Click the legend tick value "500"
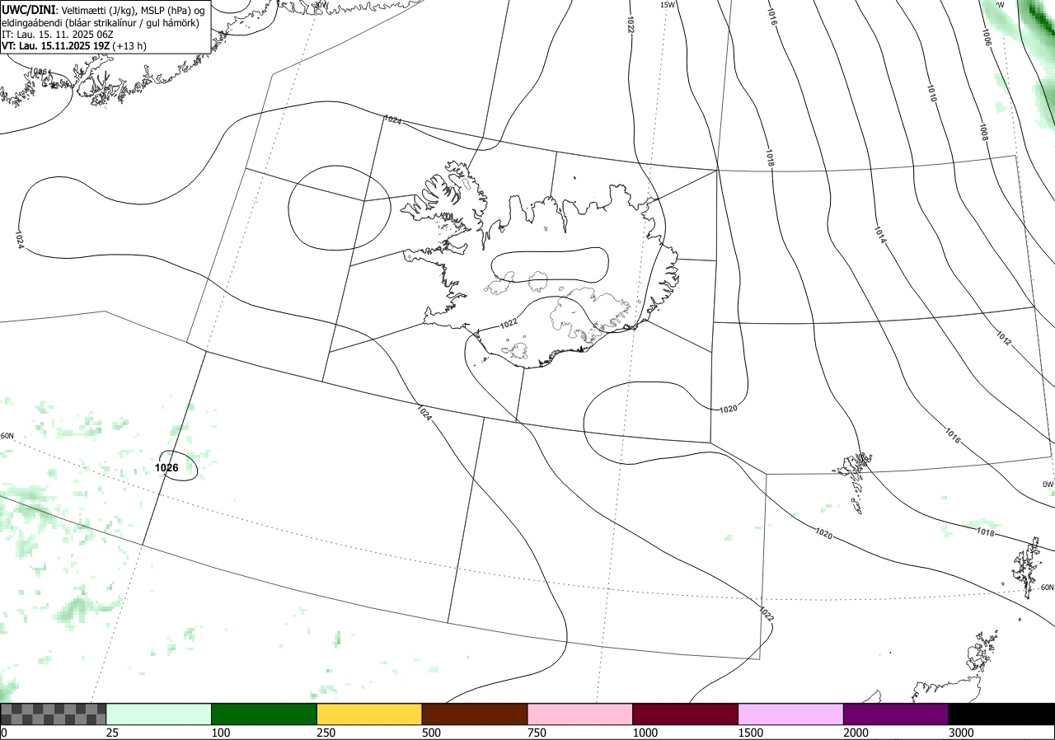1055x740 pixels. [431, 733]
